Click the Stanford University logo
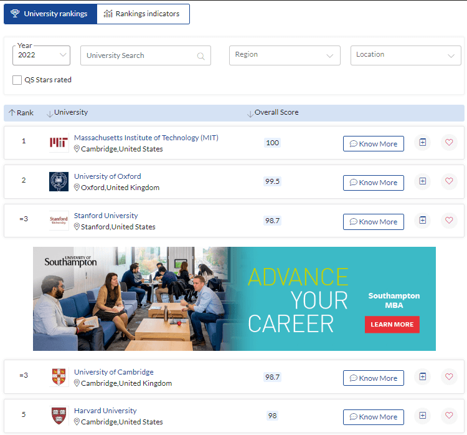This screenshot has width=467, height=435. click(59, 221)
